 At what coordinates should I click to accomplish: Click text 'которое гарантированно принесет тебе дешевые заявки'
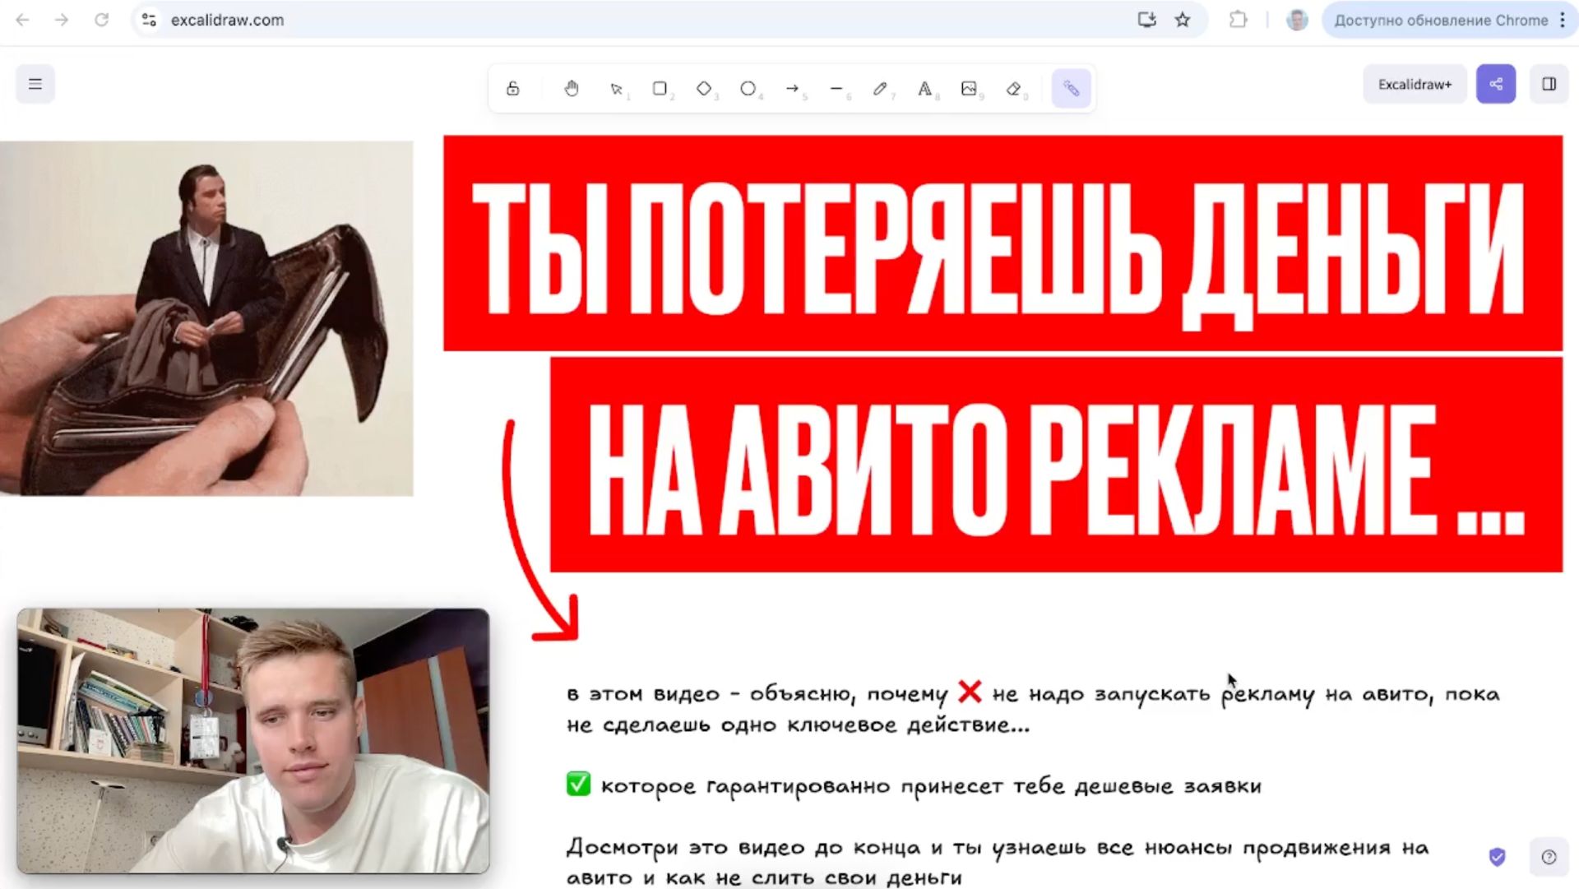(x=931, y=786)
